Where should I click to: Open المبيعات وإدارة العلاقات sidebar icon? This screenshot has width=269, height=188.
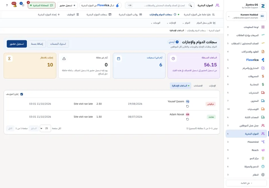pyautogui.click(x=263, y=35)
